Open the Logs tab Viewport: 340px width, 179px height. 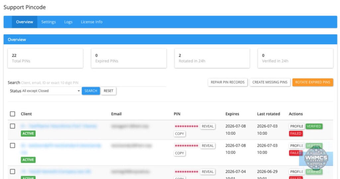[x=68, y=22]
